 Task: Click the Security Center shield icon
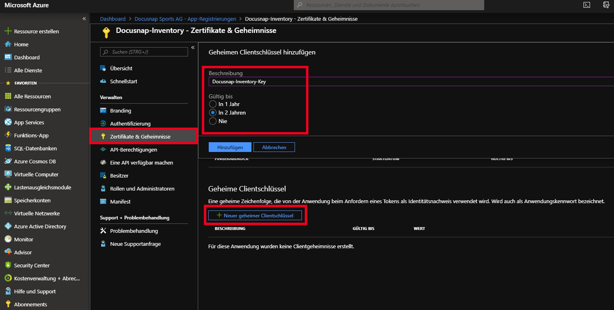pyautogui.click(x=8, y=265)
